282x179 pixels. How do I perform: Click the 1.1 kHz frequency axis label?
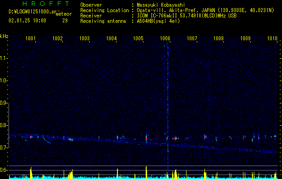click(4, 58)
